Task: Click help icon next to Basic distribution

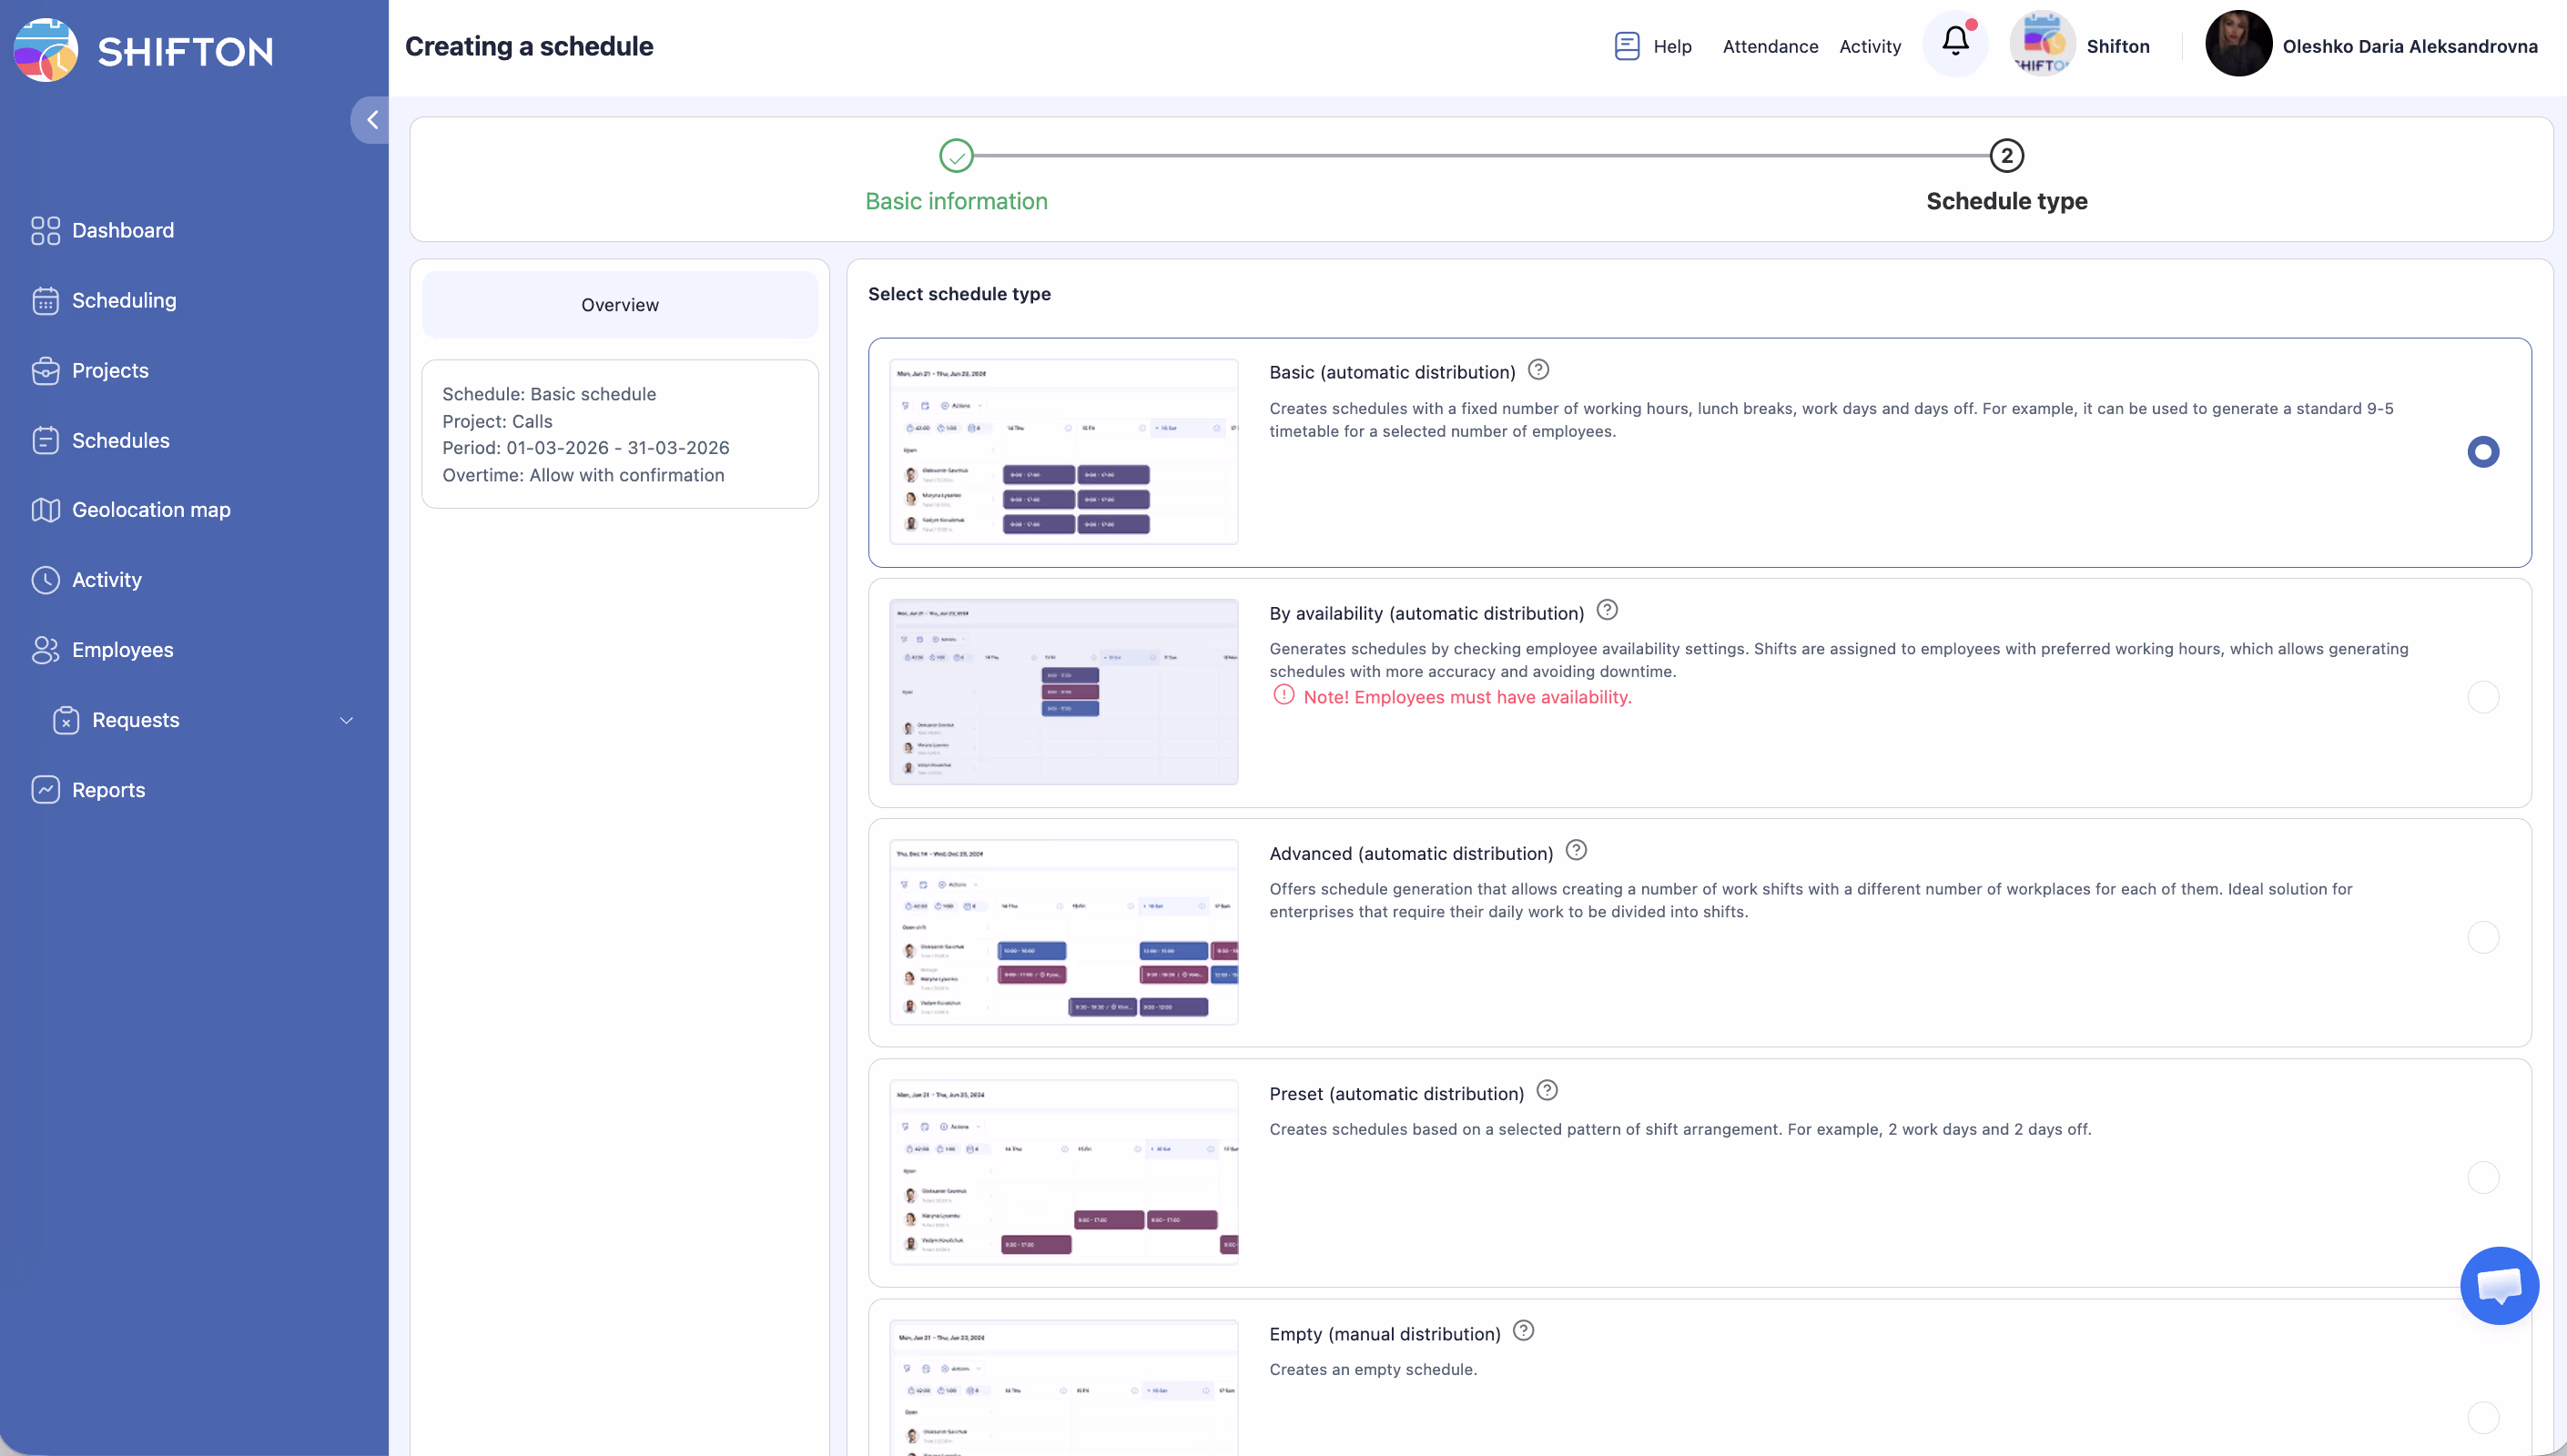Action: 1539,370
